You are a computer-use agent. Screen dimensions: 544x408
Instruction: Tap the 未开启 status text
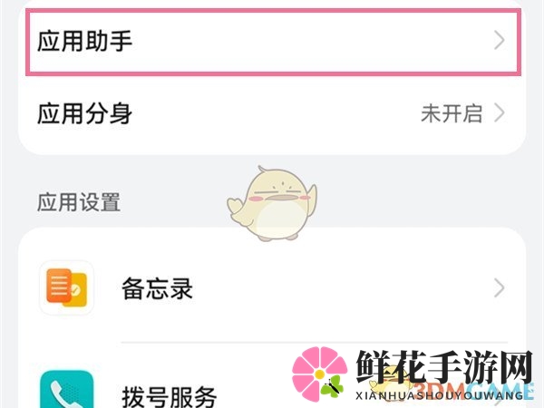(x=452, y=113)
